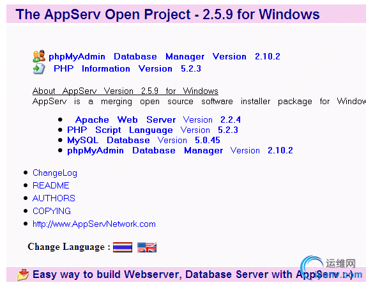The height and width of the screenshot is (285, 366).
Task: Open the AUTHORS link
Action: [x=54, y=198]
